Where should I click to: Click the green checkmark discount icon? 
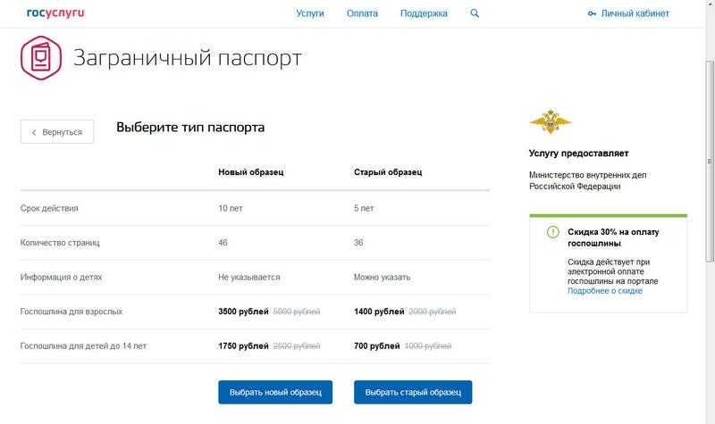(x=553, y=232)
